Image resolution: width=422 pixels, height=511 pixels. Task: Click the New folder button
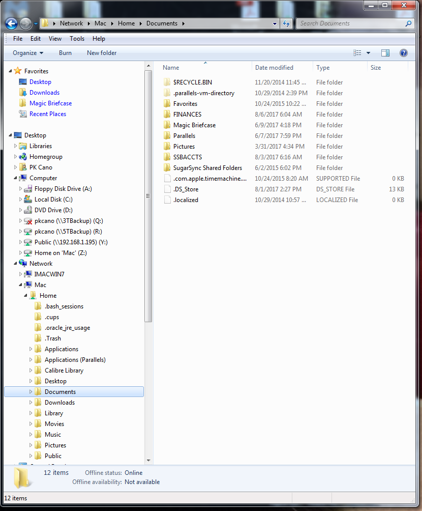tap(102, 53)
